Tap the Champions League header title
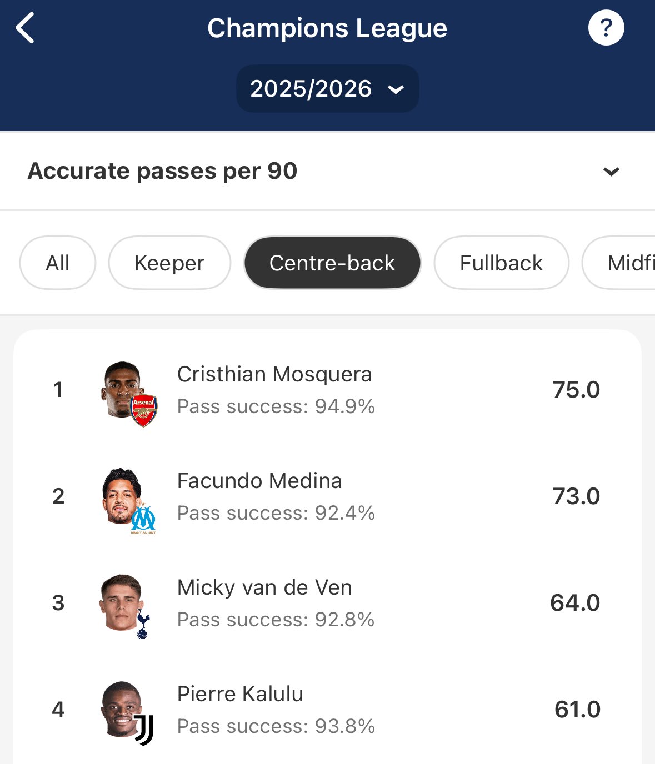This screenshot has width=655, height=764. coord(327,28)
